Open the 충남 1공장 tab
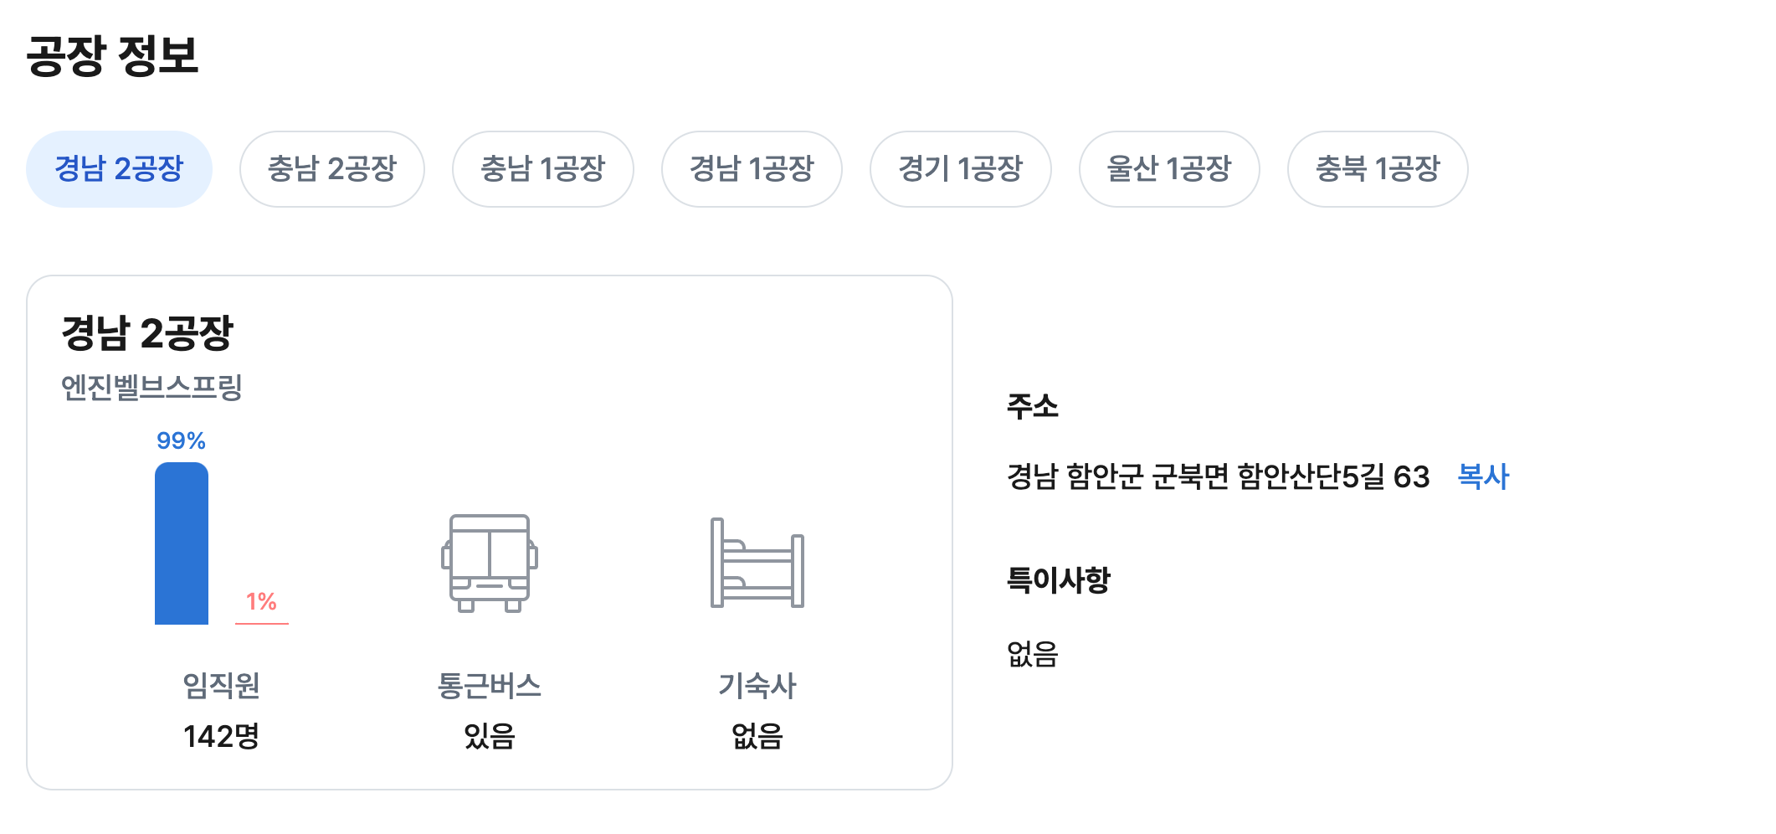 pos(542,169)
